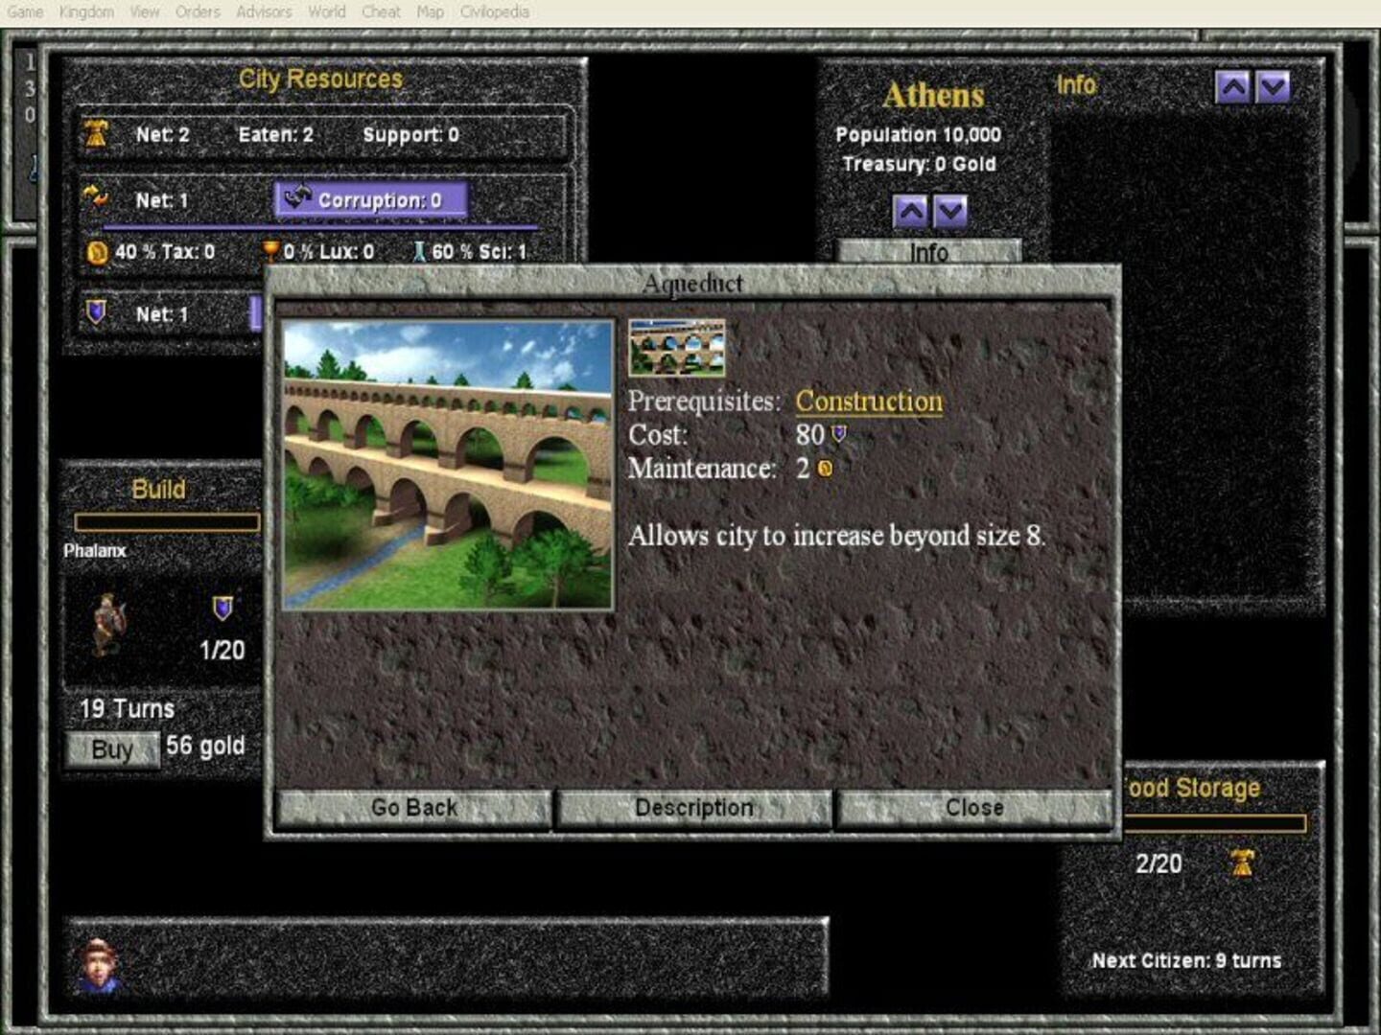1381x1035 pixels.
Task: Click the trade arrows icon beside Net 1
Action: [x=94, y=199]
